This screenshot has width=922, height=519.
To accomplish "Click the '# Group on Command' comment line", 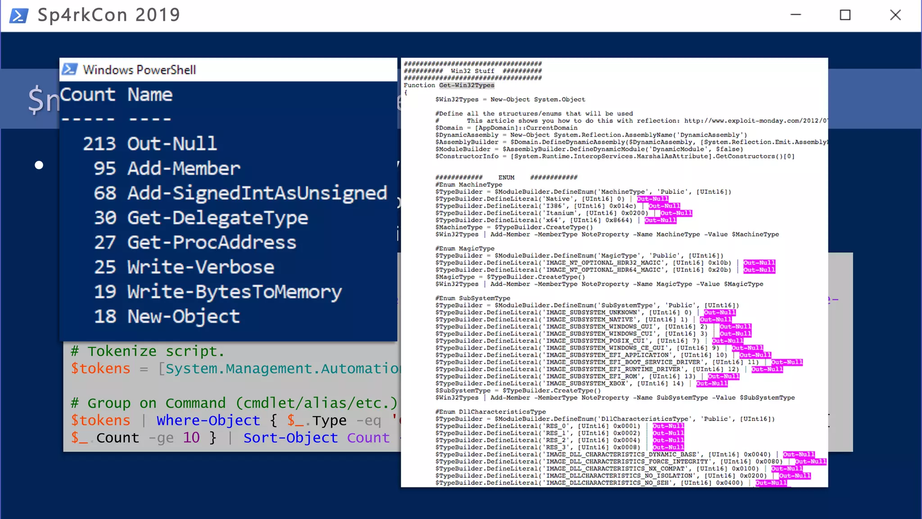I will pyautogui.click(x=234, y=403).
